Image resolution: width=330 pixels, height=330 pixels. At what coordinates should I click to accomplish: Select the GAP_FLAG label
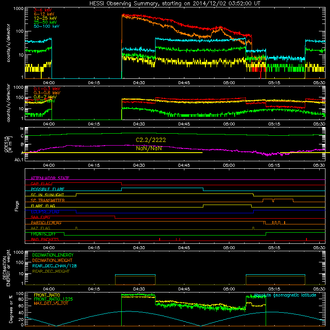point(41,184)
